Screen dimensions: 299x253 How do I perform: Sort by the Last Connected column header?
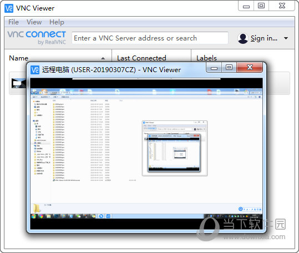[x=141, y=58]
